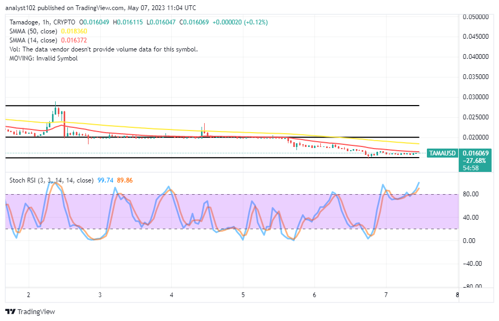Screen dimensions: 499x321
Task: Click the 0.030000 price axis label
Action: point(476,97)
